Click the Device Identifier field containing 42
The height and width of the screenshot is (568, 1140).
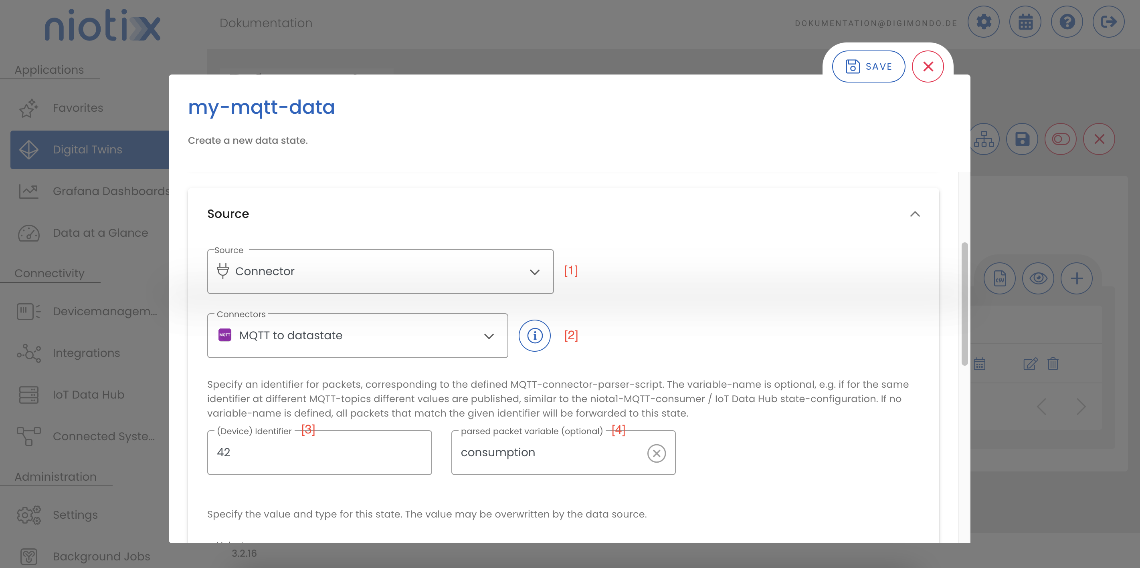(319, 452)
